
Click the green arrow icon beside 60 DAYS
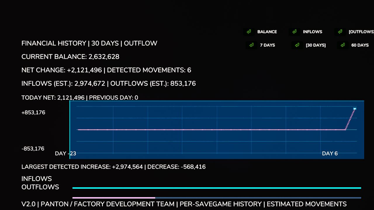[x=343, y=45]
